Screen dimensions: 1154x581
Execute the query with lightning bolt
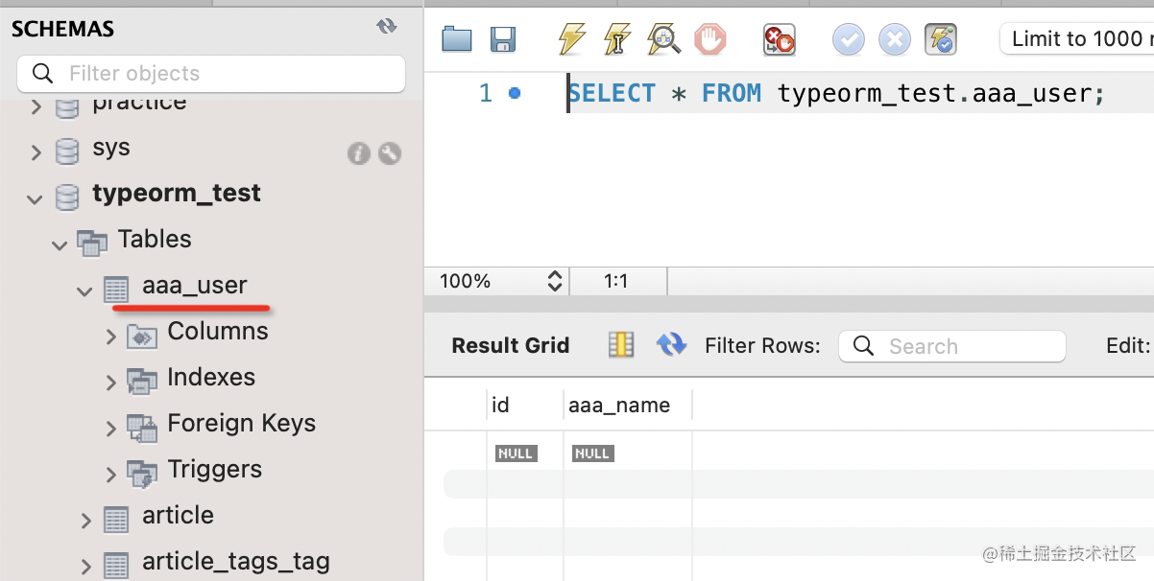(571, 39)
